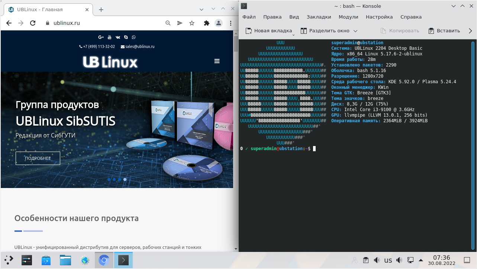Open Chrome tab search dropdown arrow
477x269 pixels.
click(x=201, y=9)
